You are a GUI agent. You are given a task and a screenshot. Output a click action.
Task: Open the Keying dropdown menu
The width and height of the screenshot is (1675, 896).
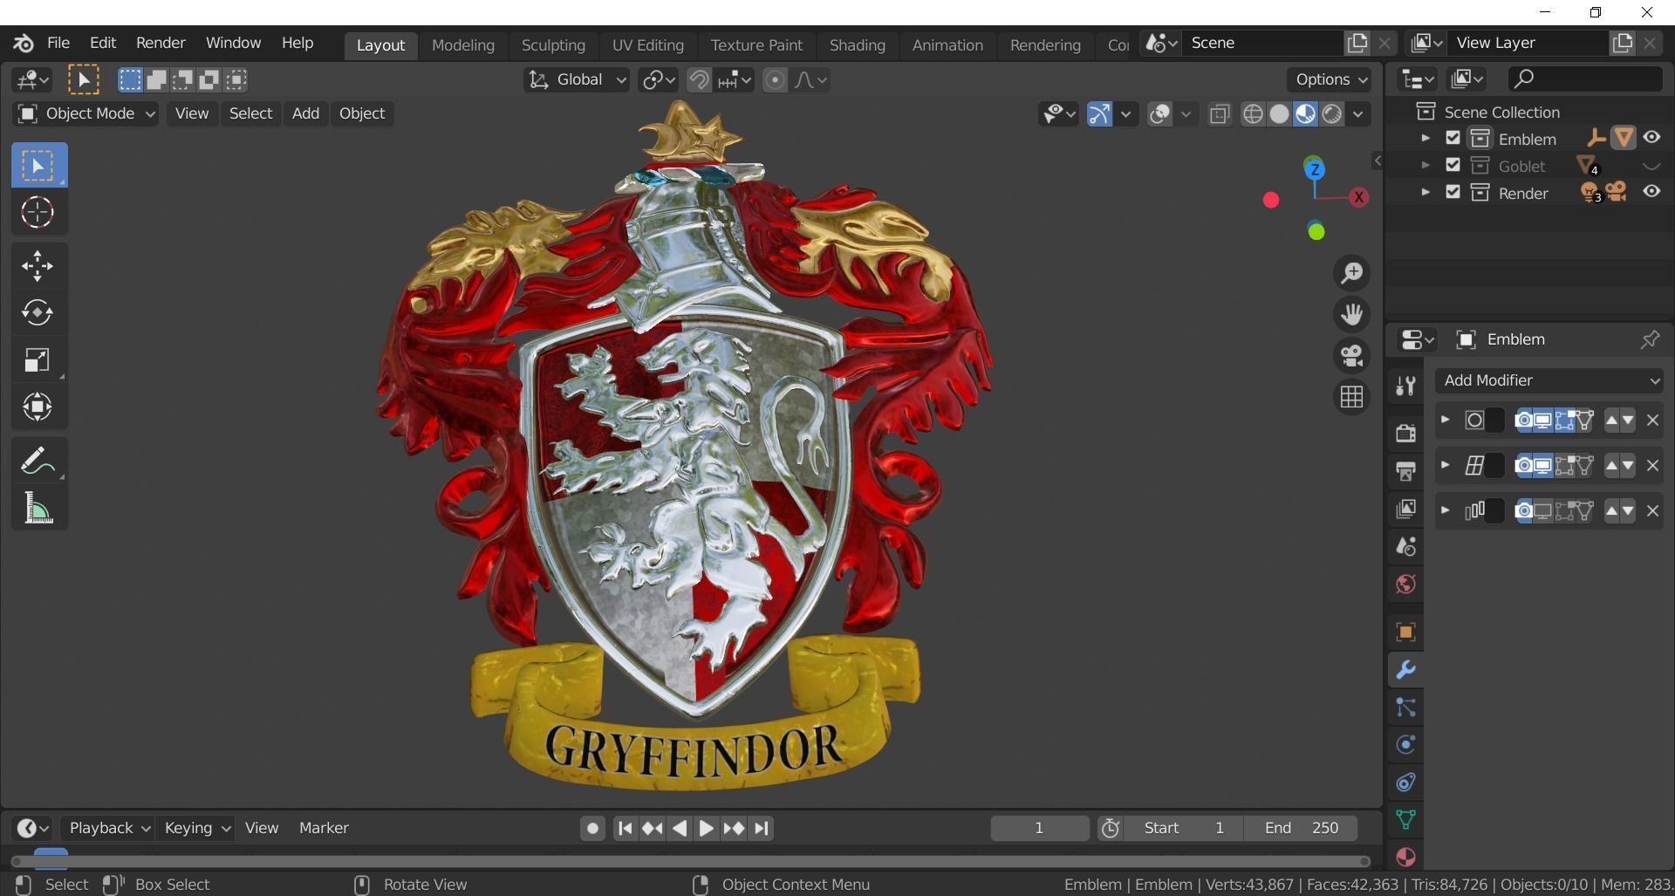[197, 828]
